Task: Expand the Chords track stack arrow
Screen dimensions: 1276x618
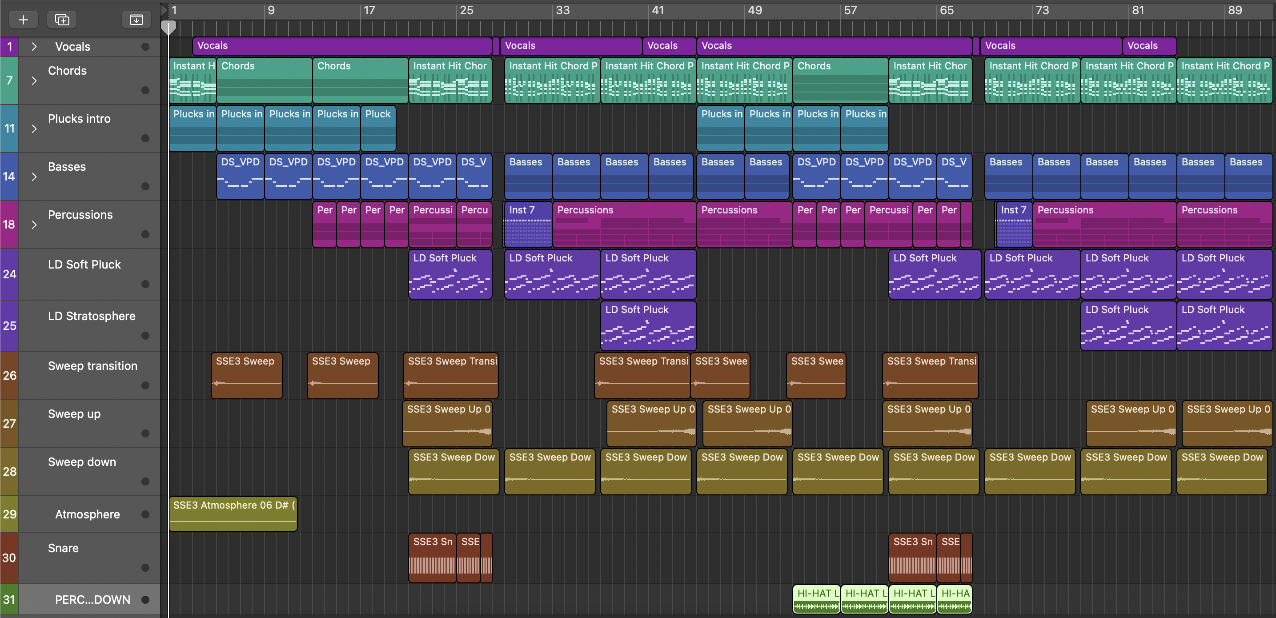Action: click(34, 80)
